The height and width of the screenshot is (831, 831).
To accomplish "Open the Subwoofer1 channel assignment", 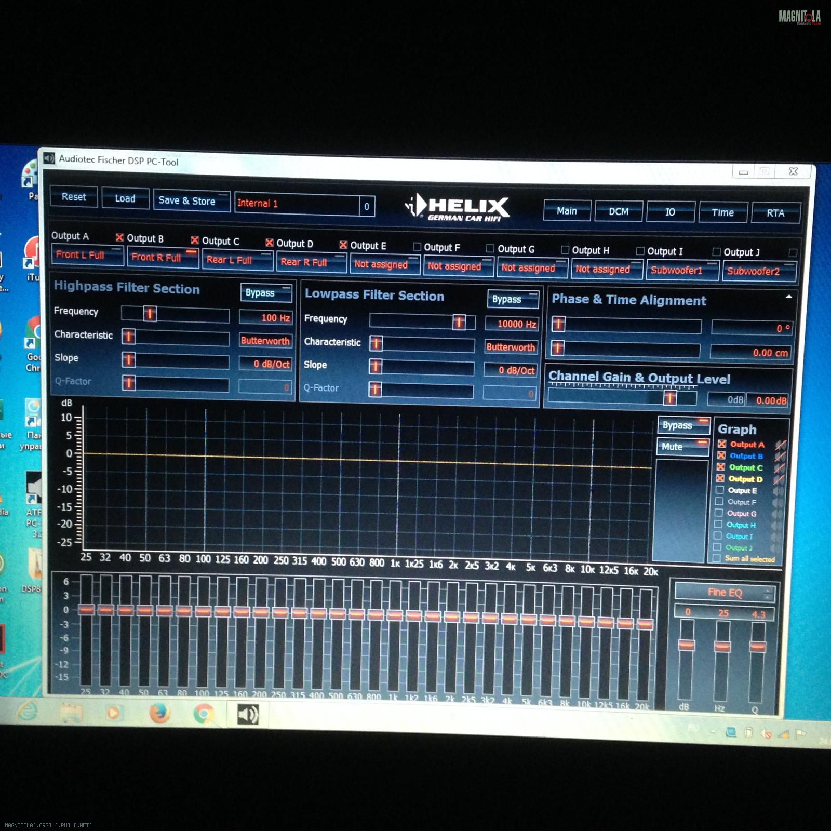I will 682,270.
